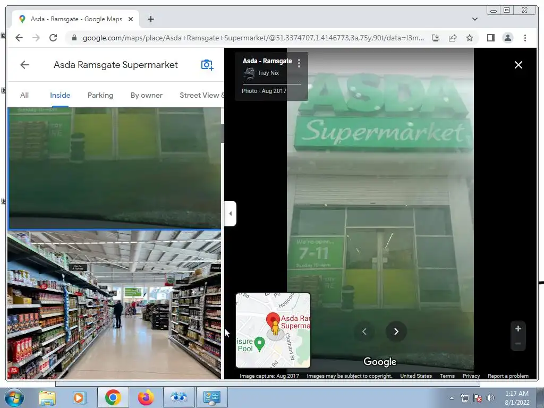Switch to the By owner tab
The width and height of the screenshot is (544, 408).
pyautogui.click(x=147, y=96)
